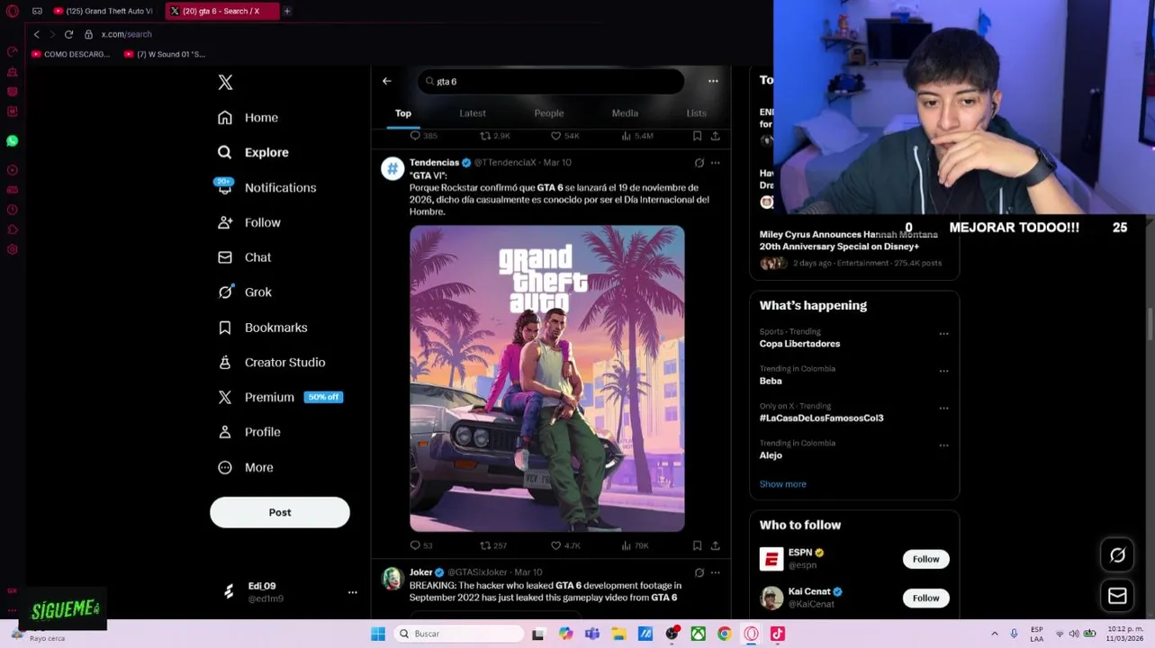The height and width of the screenshot is (648, 1155).
Task: Open options for the Alejo trend
Action: coord(943,445)
